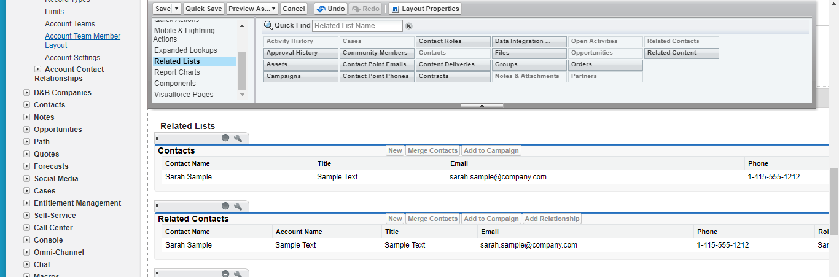Click Merge Contacts in Contacts list
Screen dimensions: 839x277
pos(432,150)
